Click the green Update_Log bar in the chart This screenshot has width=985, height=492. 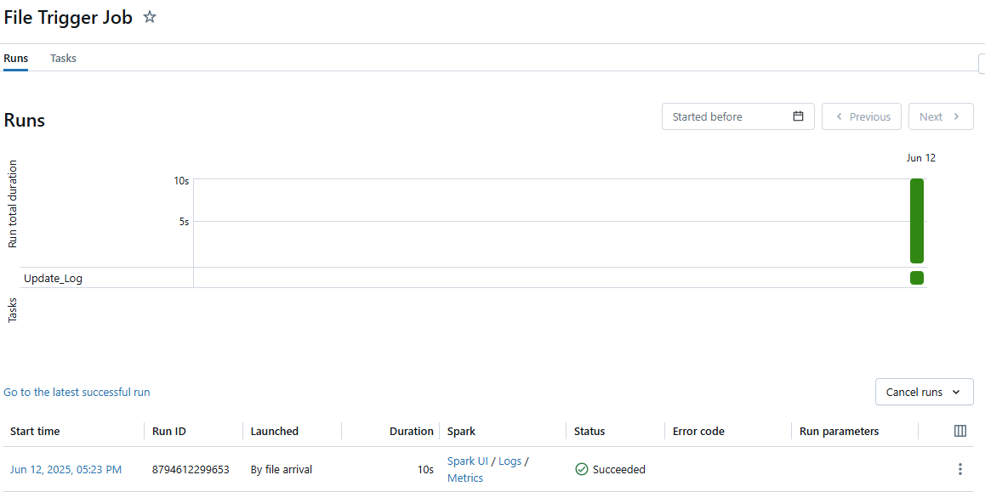[917, 277]
